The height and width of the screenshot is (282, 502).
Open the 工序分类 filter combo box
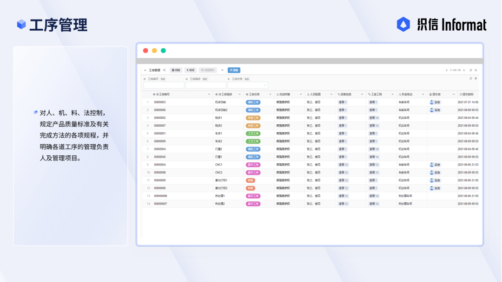247,85
